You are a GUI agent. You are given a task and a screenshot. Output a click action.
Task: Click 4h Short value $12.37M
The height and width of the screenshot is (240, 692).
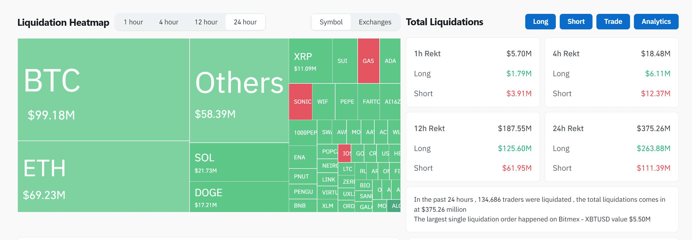[x=656, y=94]
